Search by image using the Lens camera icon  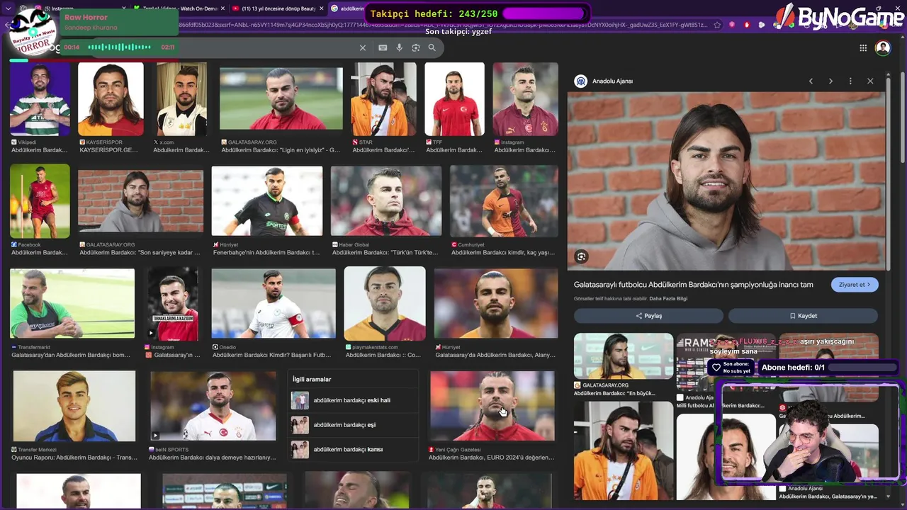(x=416, y=47)
